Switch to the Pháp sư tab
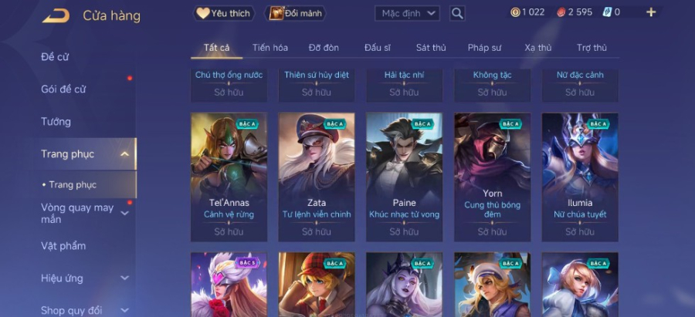This screenshot has width=695, height=317. [484, 48]
